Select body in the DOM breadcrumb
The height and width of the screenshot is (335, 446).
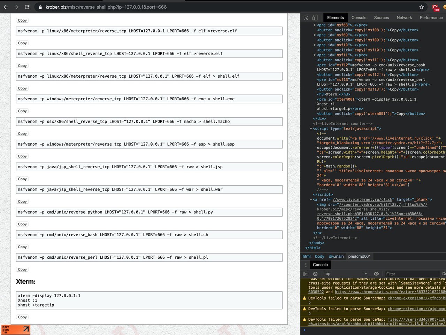[x=320, y=256]
